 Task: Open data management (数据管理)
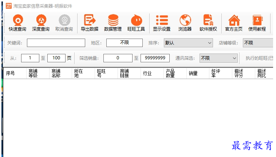click(x=113, y=23)
